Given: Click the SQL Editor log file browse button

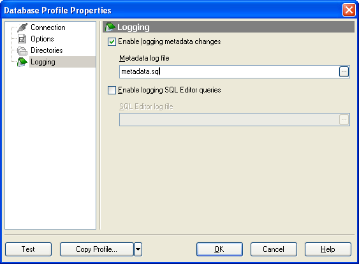Looking at the screenshot, I should tap(344, 119).
